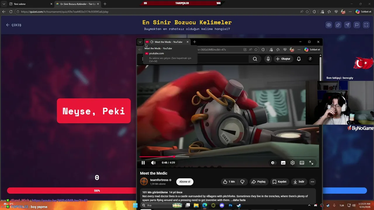
Task: Open the YouTube account avatar menu
Action: (310, 59)
